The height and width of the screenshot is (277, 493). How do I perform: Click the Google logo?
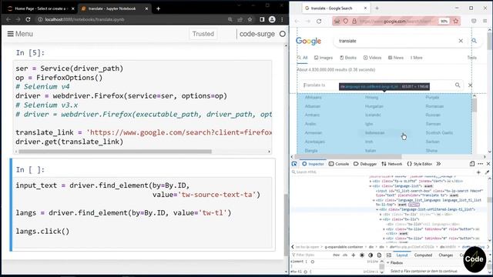pyautogui.click(x=308, y=41)
